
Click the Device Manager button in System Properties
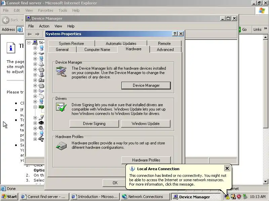tap(146, 85)
